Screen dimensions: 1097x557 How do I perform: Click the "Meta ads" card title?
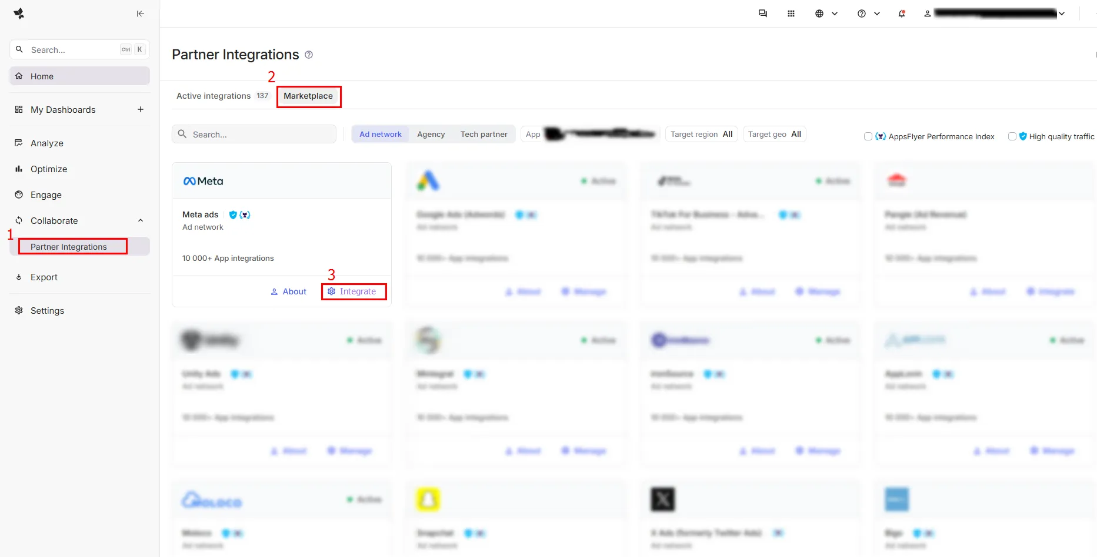tap(201, 214)
